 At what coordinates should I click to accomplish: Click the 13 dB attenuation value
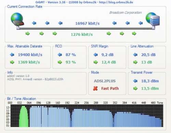tap(146, 62)
